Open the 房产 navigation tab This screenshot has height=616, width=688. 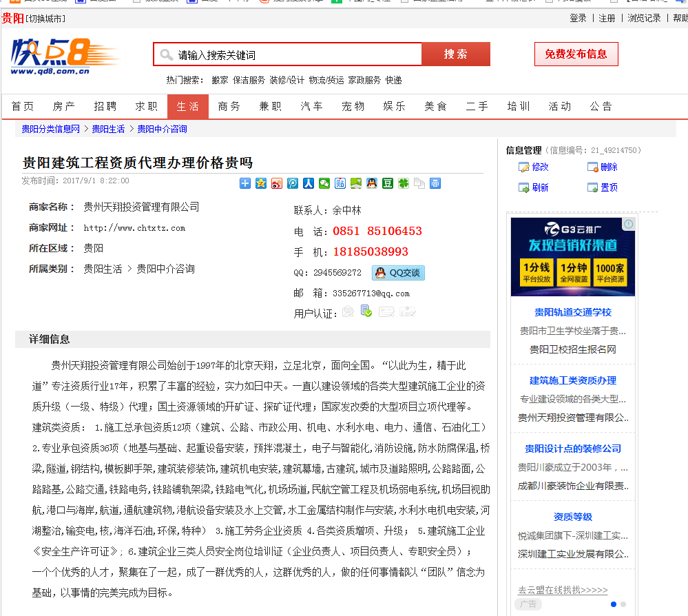(63, 106)
